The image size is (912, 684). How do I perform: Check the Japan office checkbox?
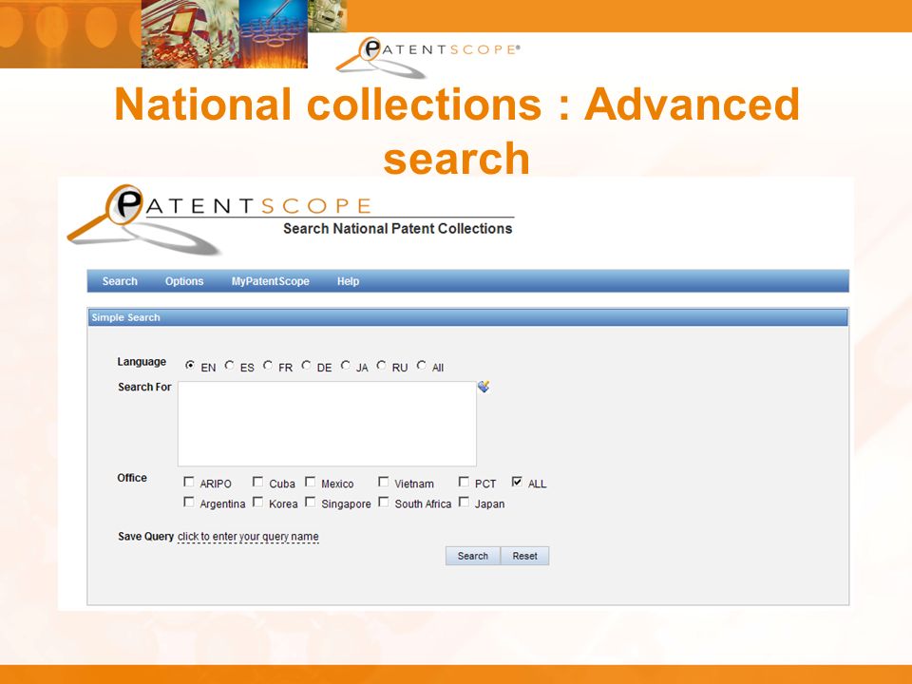coord(464,502)
